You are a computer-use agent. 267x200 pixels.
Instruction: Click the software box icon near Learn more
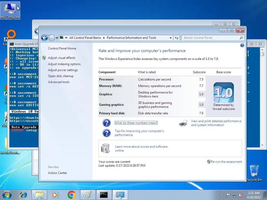(105, 148)
